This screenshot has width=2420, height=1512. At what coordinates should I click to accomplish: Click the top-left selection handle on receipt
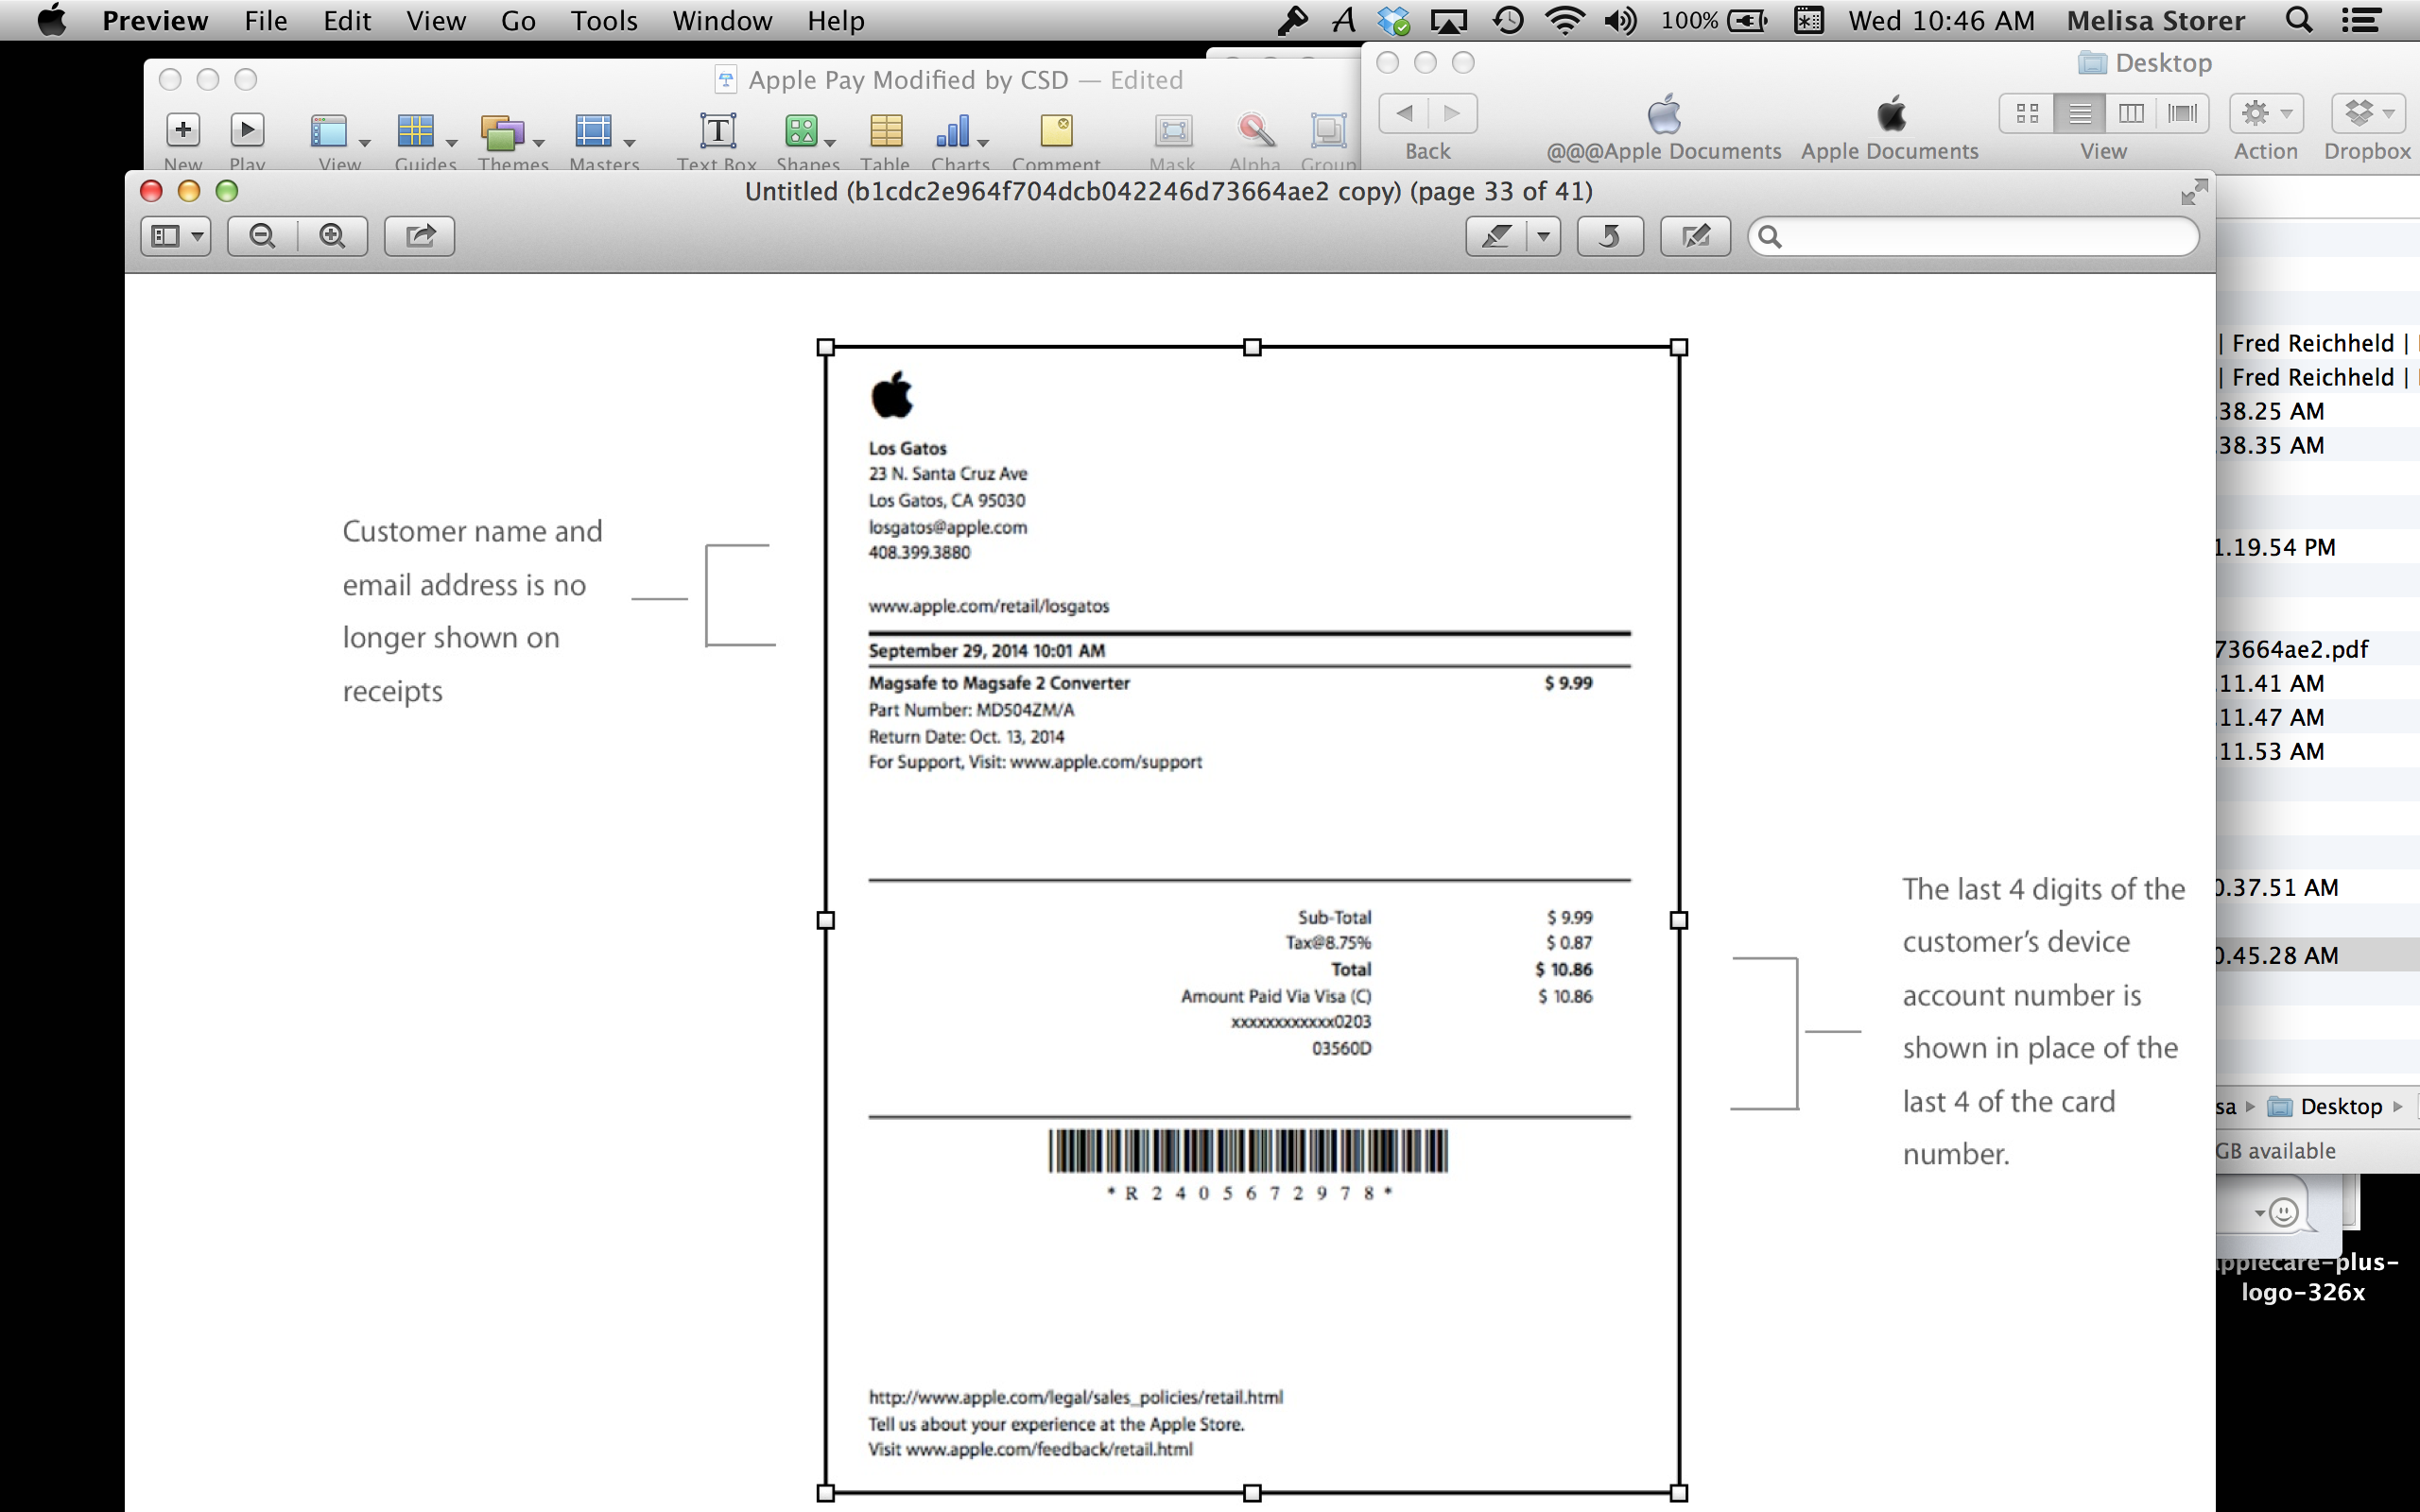tap(825, 347)
